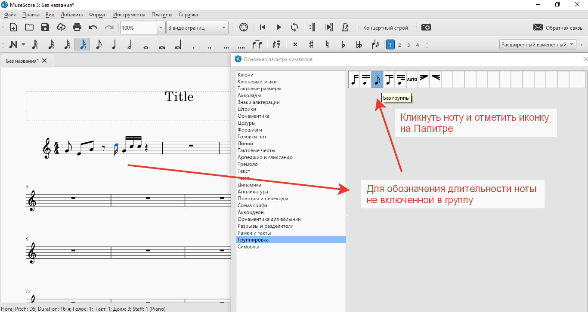588x312 pixels.
Task: Select the eighth note duration
Action: 98,45
